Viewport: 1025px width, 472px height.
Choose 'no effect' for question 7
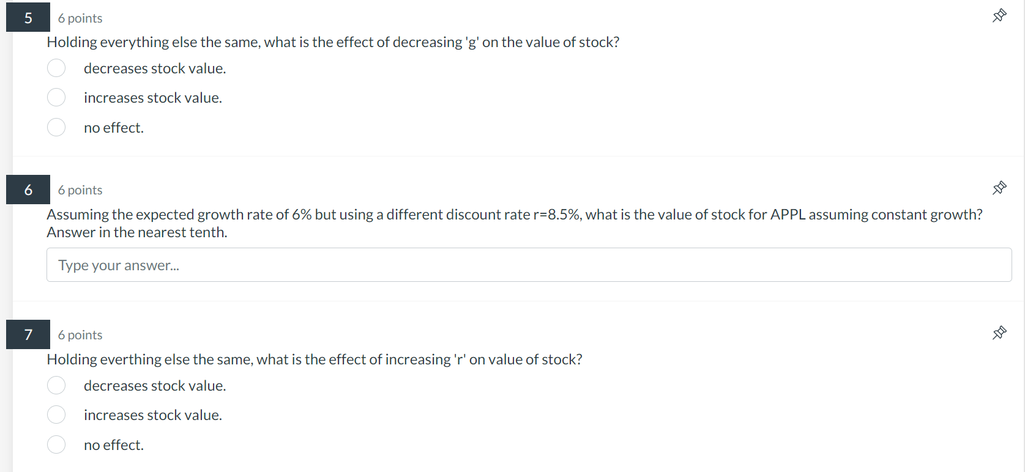coord(56,444)
